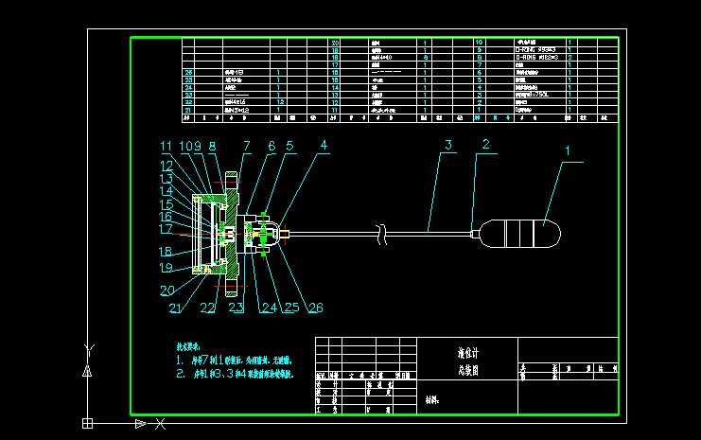This screenshot has width=701, height=440.
Task: Select callout label 5 in the assembly
Action: pyautogui.click(x=289, y=146)
